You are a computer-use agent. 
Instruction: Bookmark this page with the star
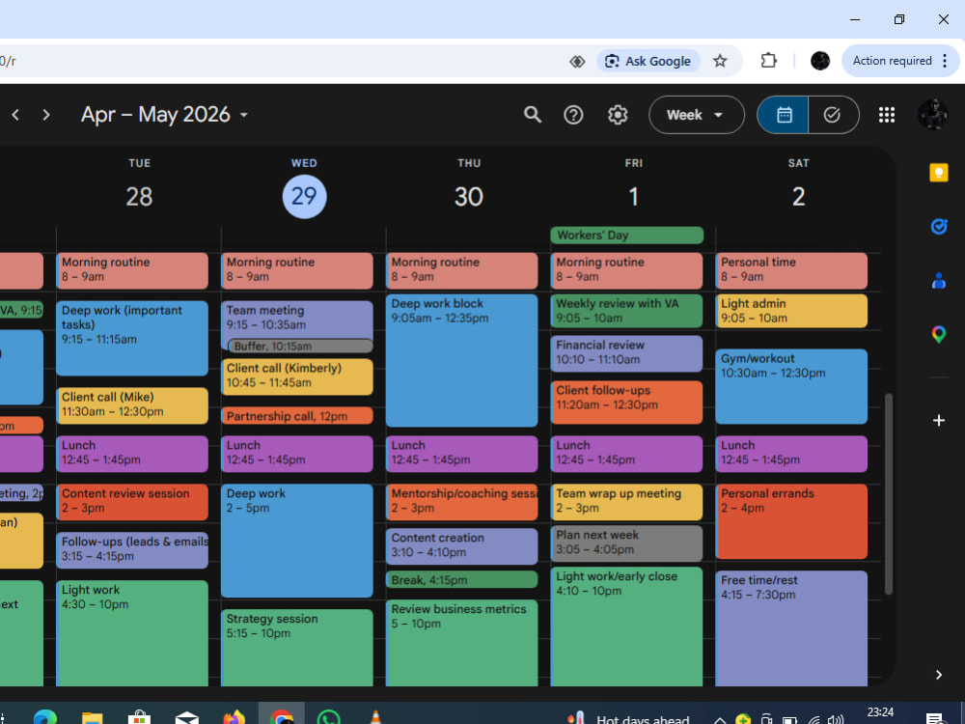point(720,61)
